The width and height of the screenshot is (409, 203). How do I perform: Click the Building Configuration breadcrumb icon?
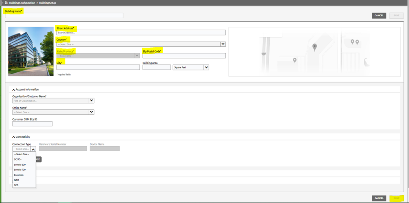click(6, 3)
